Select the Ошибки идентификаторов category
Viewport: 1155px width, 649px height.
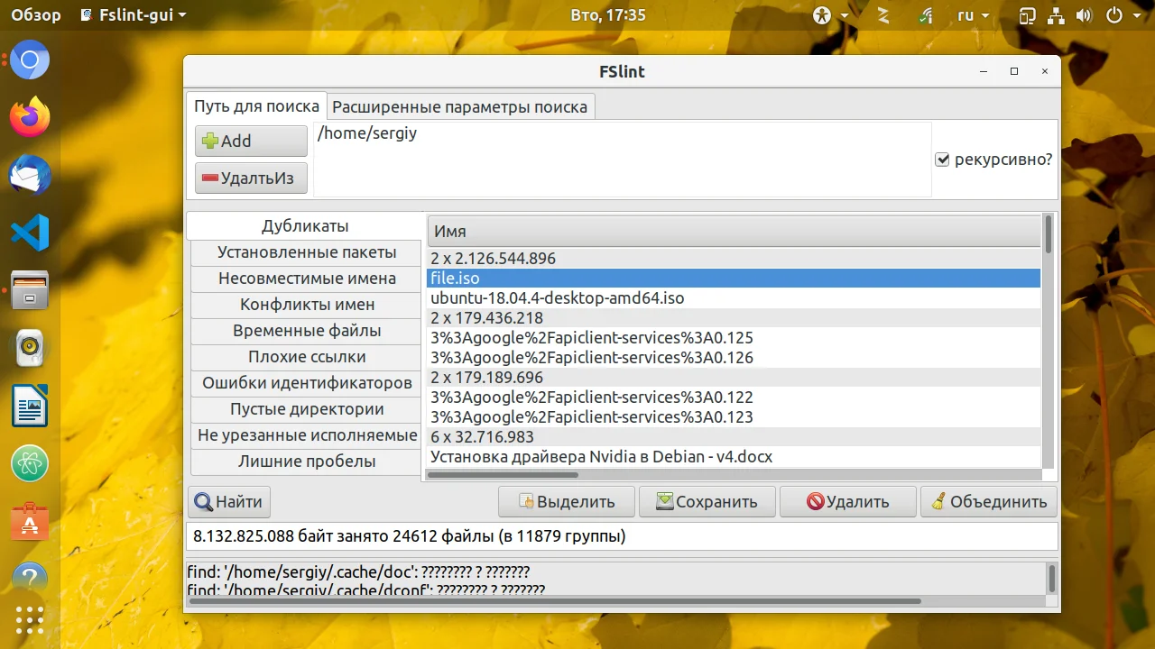307,383
